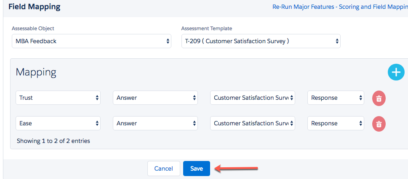Viewport: 408px width, 179px height.
Task: Expand the Ease field dropdown
Action: [58, 123]
